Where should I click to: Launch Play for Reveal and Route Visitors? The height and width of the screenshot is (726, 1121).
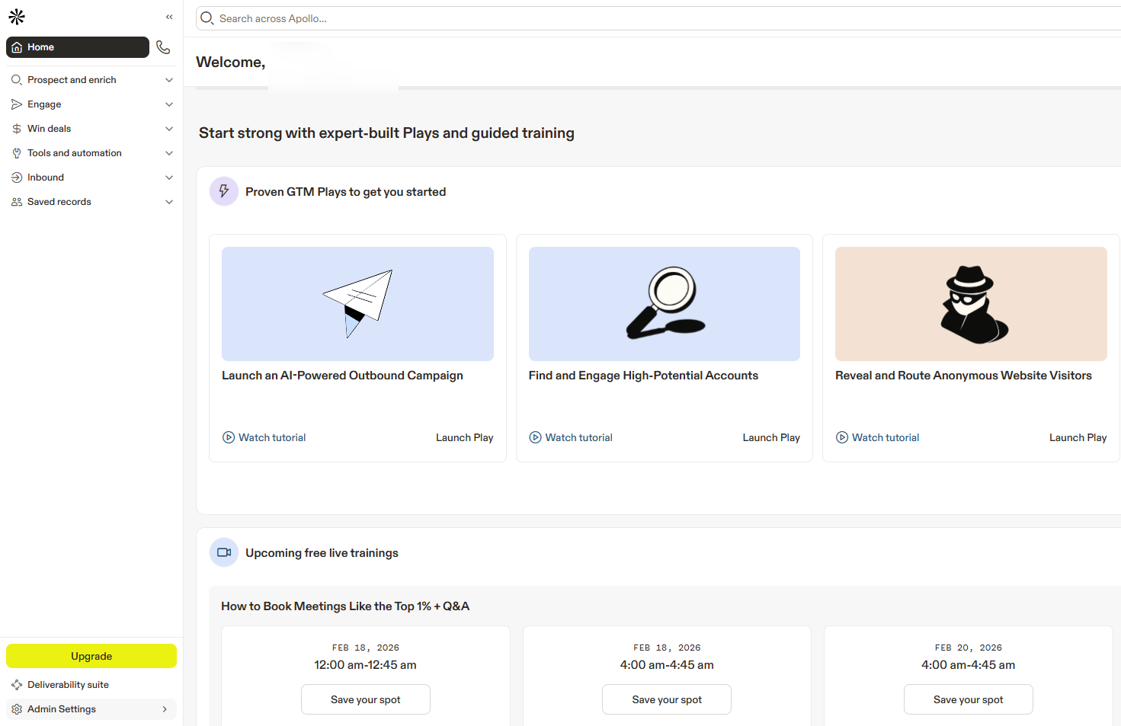pos(1078,437)
